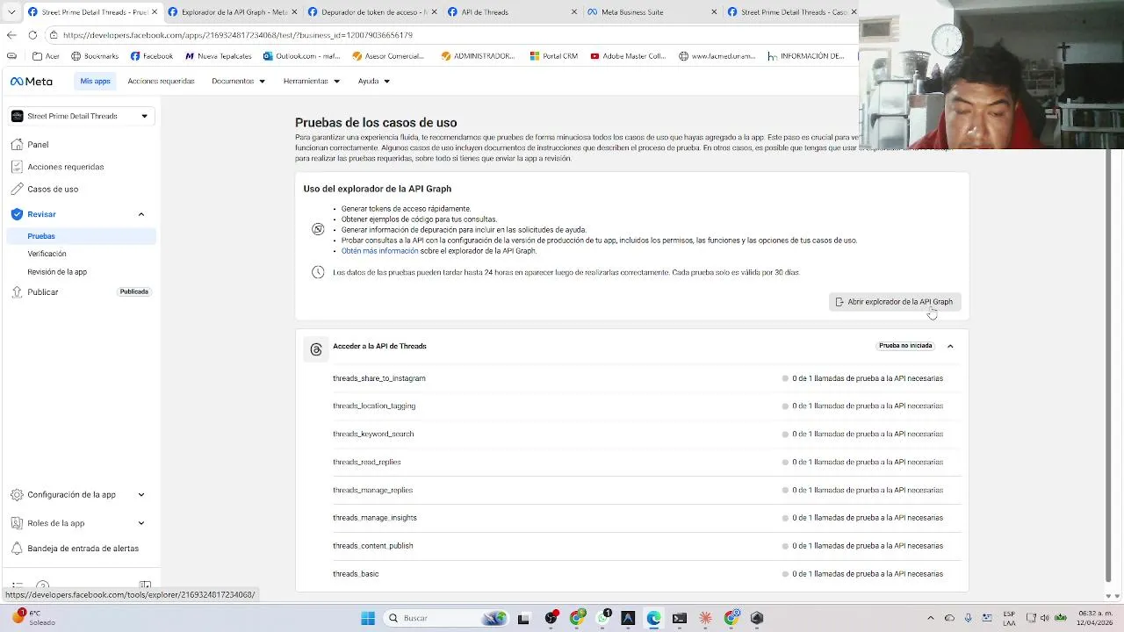Open the Street Prime Detail Threads app selector
This screenshot has width=1124, height=632.
click(83, 116)
